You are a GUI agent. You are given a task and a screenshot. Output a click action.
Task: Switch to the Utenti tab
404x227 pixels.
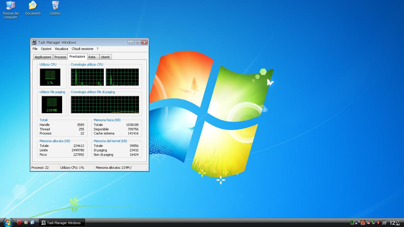tap(106, 57)
